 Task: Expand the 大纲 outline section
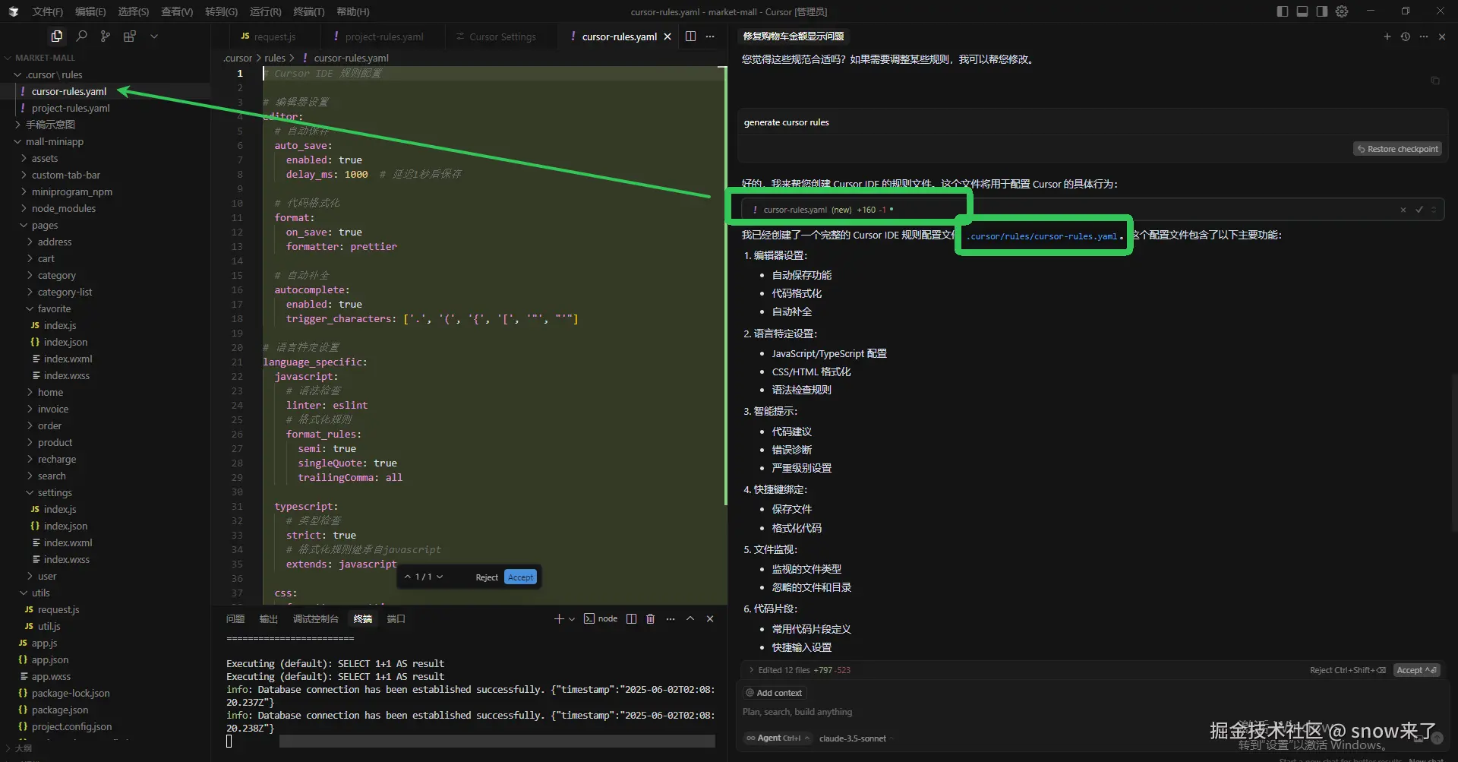[x=23, y=748]
